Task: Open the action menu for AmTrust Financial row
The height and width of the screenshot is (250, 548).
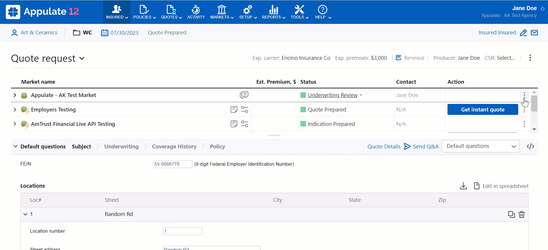Action: point(524,124)
